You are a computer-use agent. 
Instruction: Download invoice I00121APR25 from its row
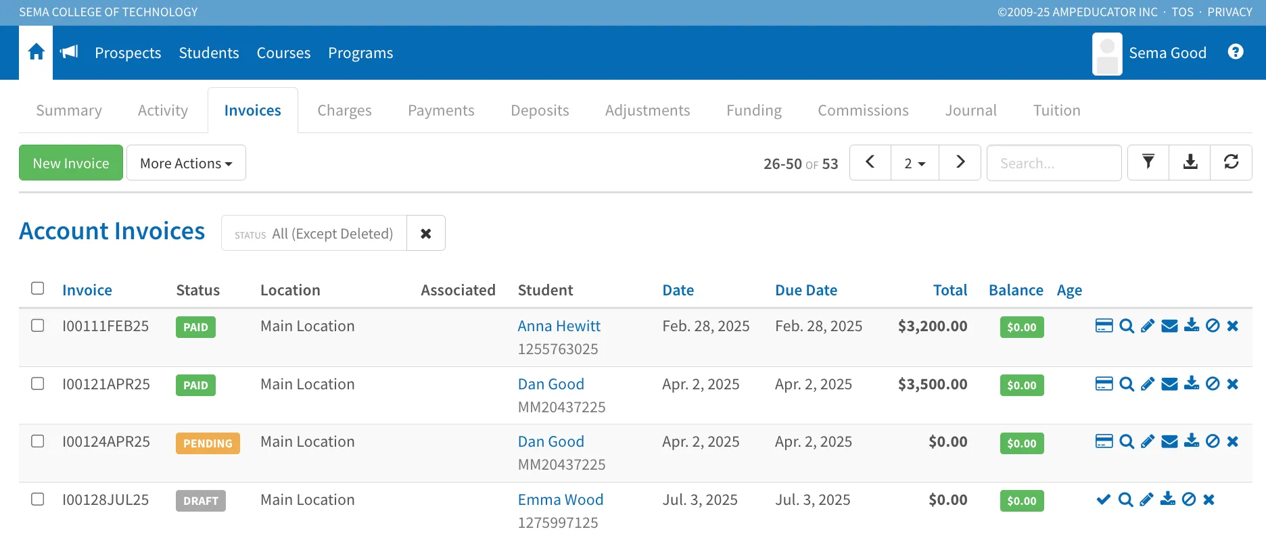1192,383
